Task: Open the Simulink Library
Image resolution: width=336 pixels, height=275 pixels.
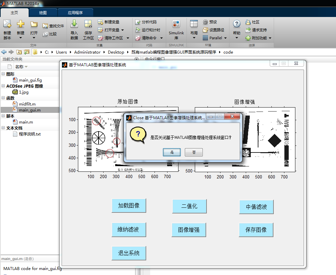Action: [176, 30]
